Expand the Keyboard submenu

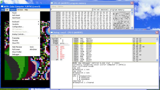tap(24, 22)
